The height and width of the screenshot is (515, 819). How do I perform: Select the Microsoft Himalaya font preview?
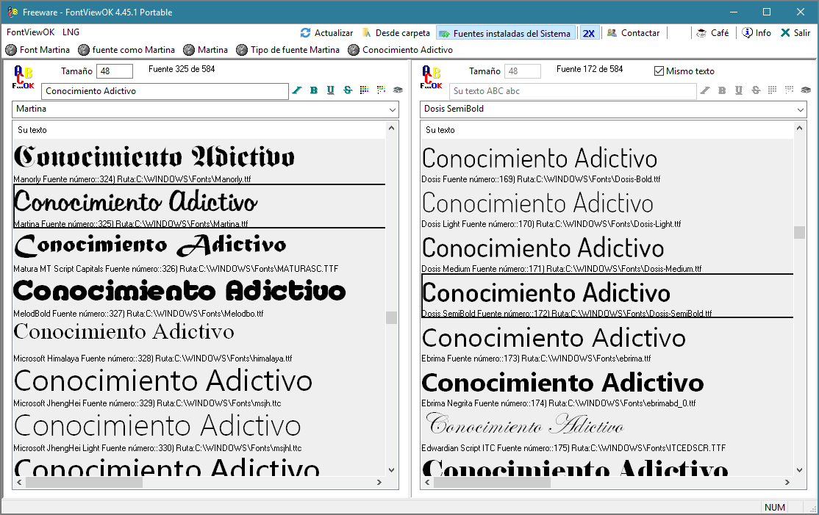click(x=199, y=341)
